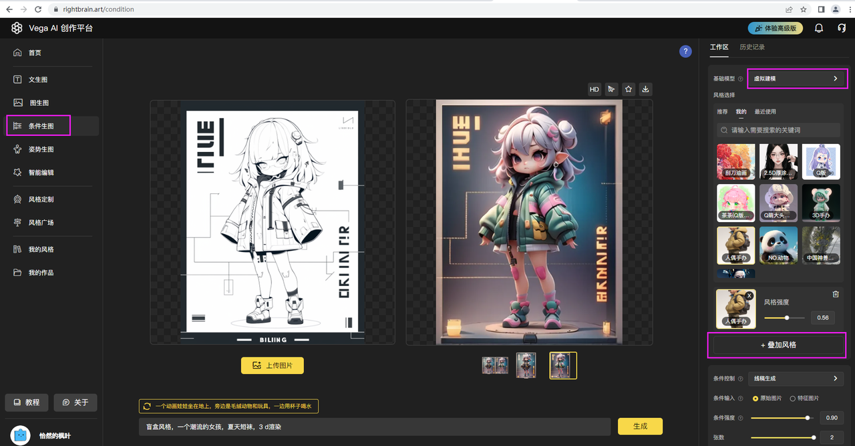855x446 pixels.
Task: Click help icon next to 条件输入
Action: point(740,399)
